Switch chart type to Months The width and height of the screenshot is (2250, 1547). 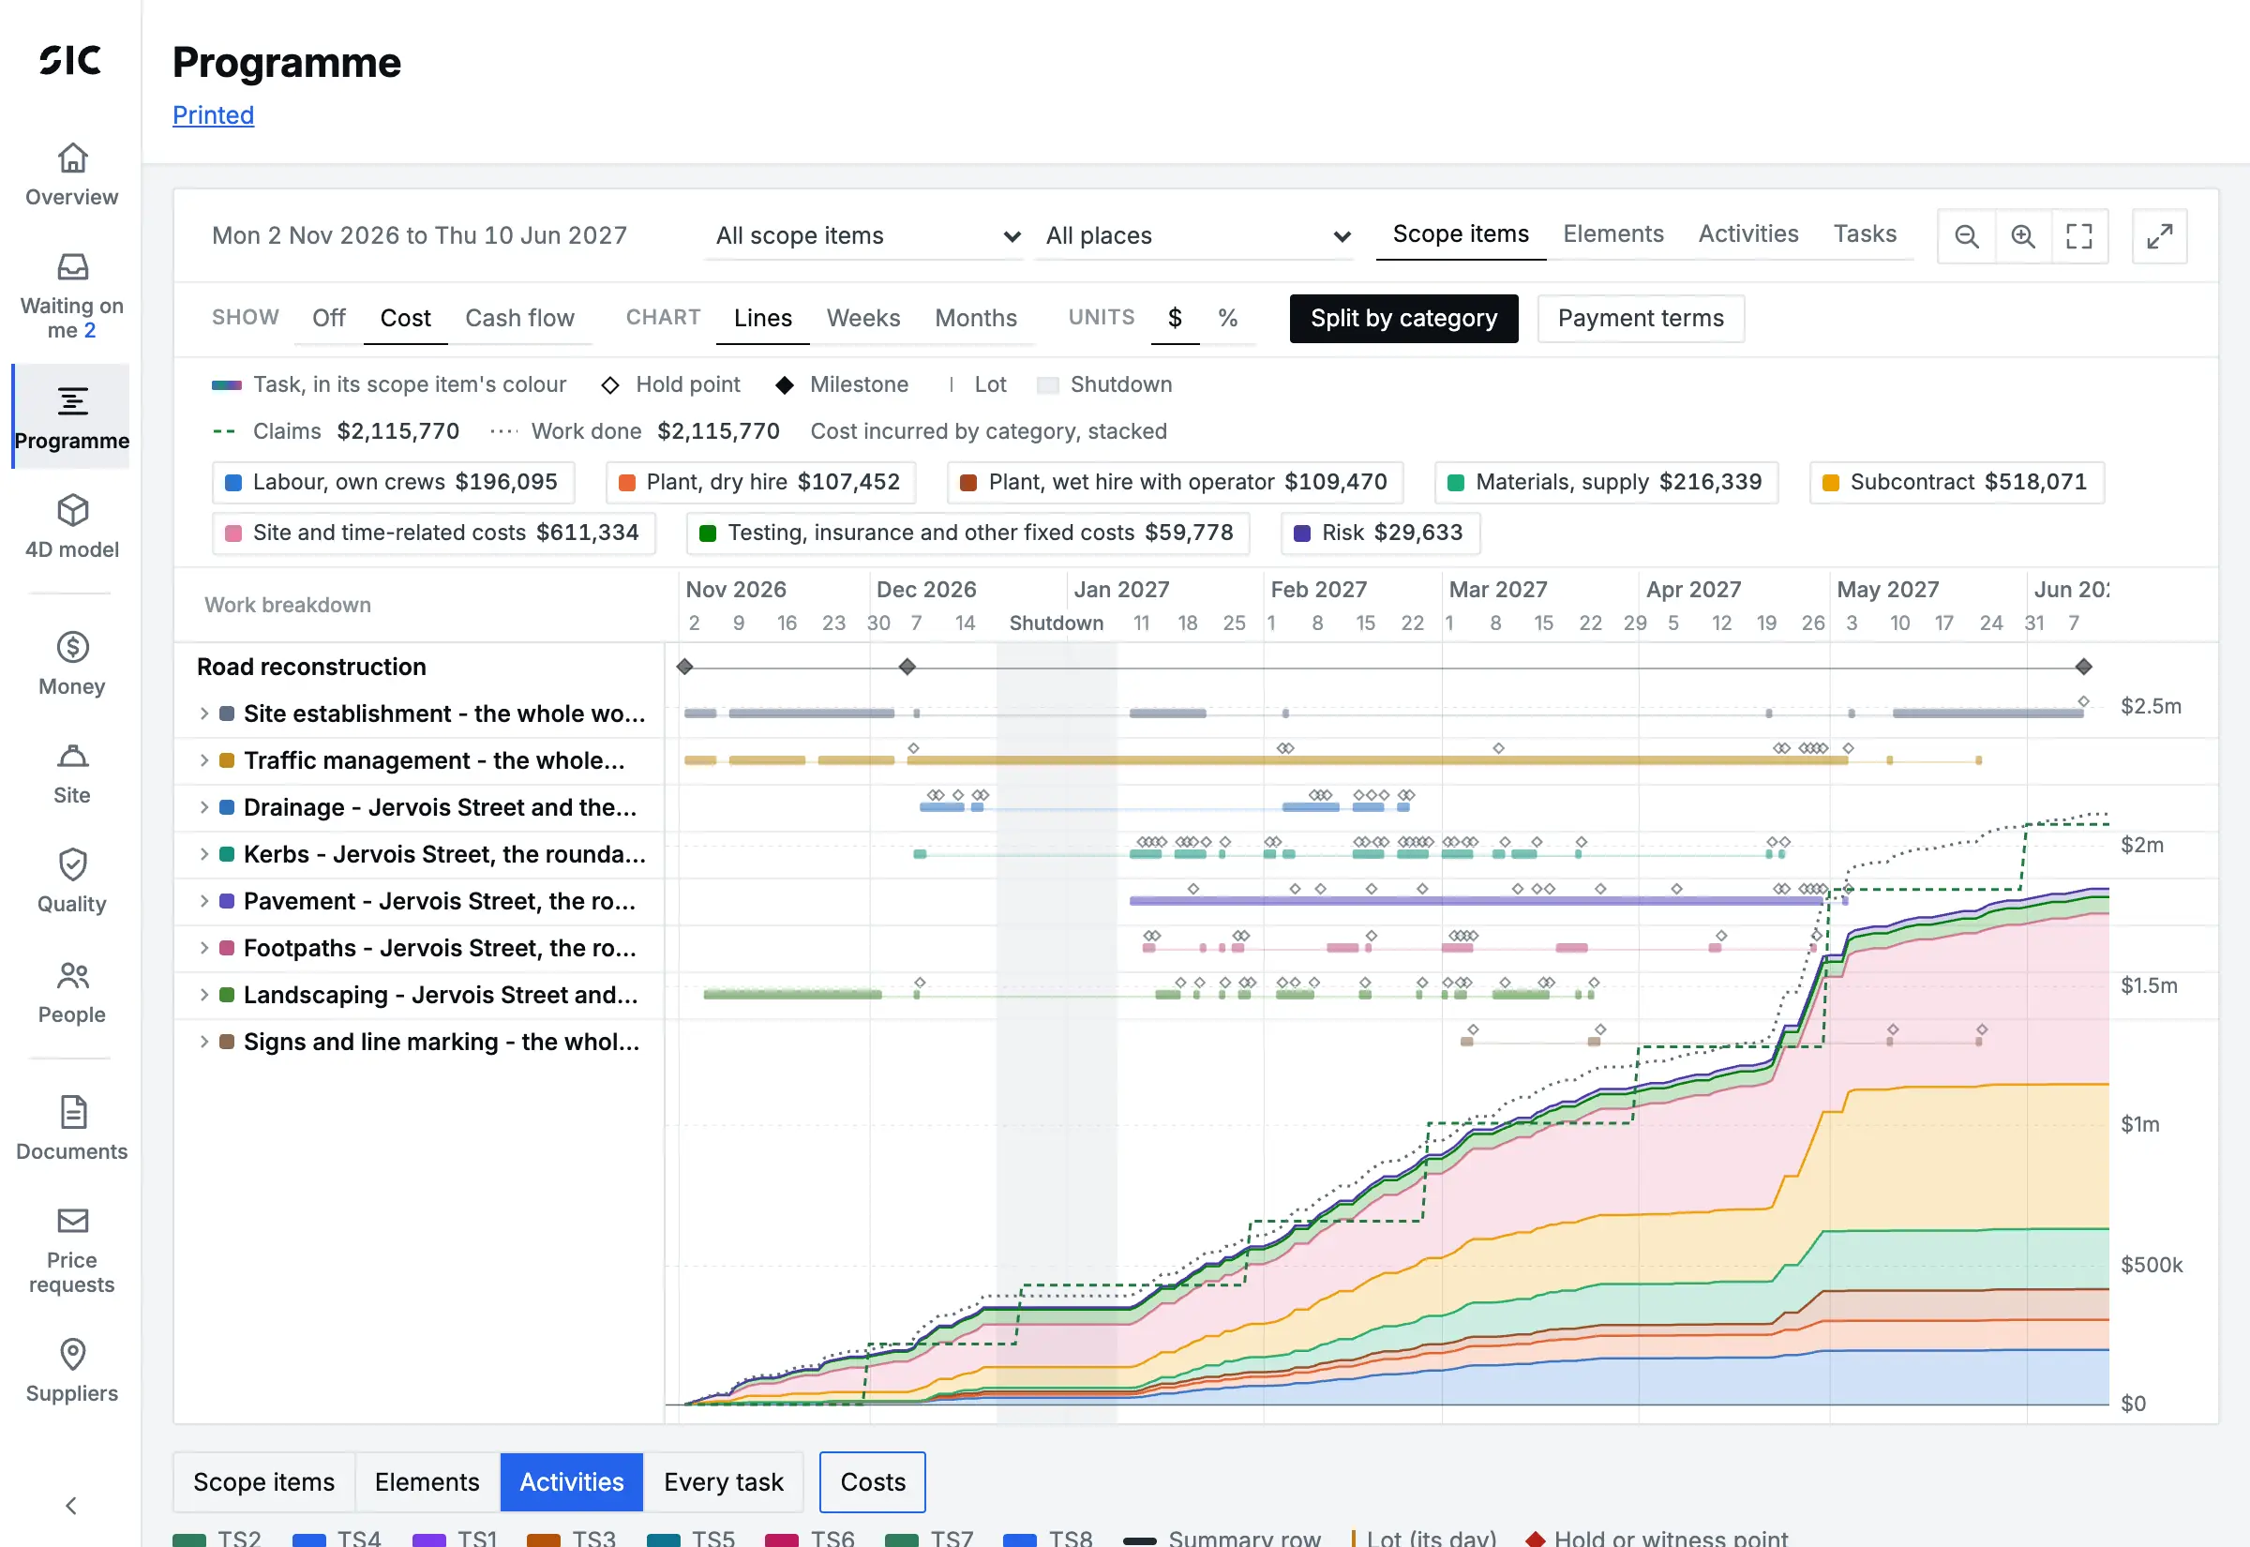coord(976,318)
